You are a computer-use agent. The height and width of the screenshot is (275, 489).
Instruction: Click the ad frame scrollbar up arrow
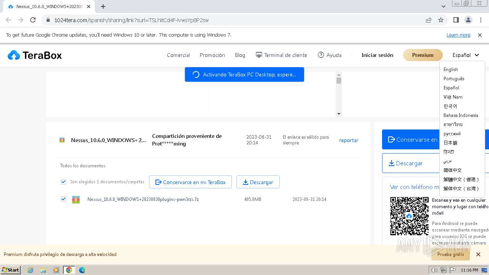(338, 74)
